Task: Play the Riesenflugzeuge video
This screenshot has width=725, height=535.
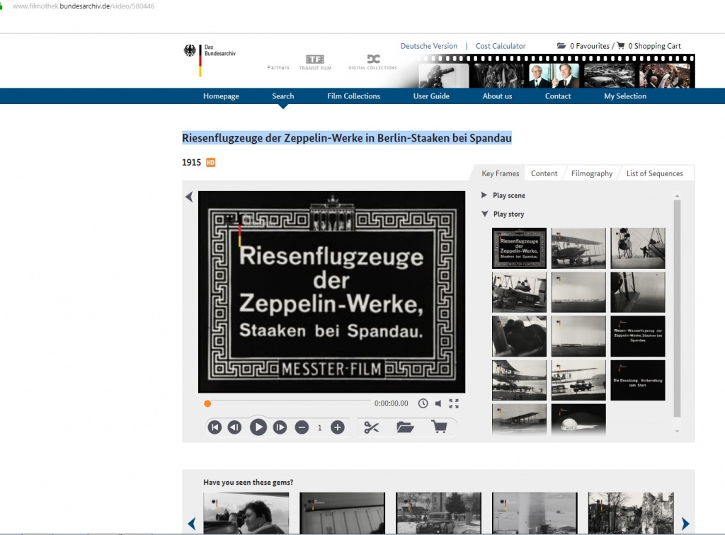Action: tap(258, 427)
